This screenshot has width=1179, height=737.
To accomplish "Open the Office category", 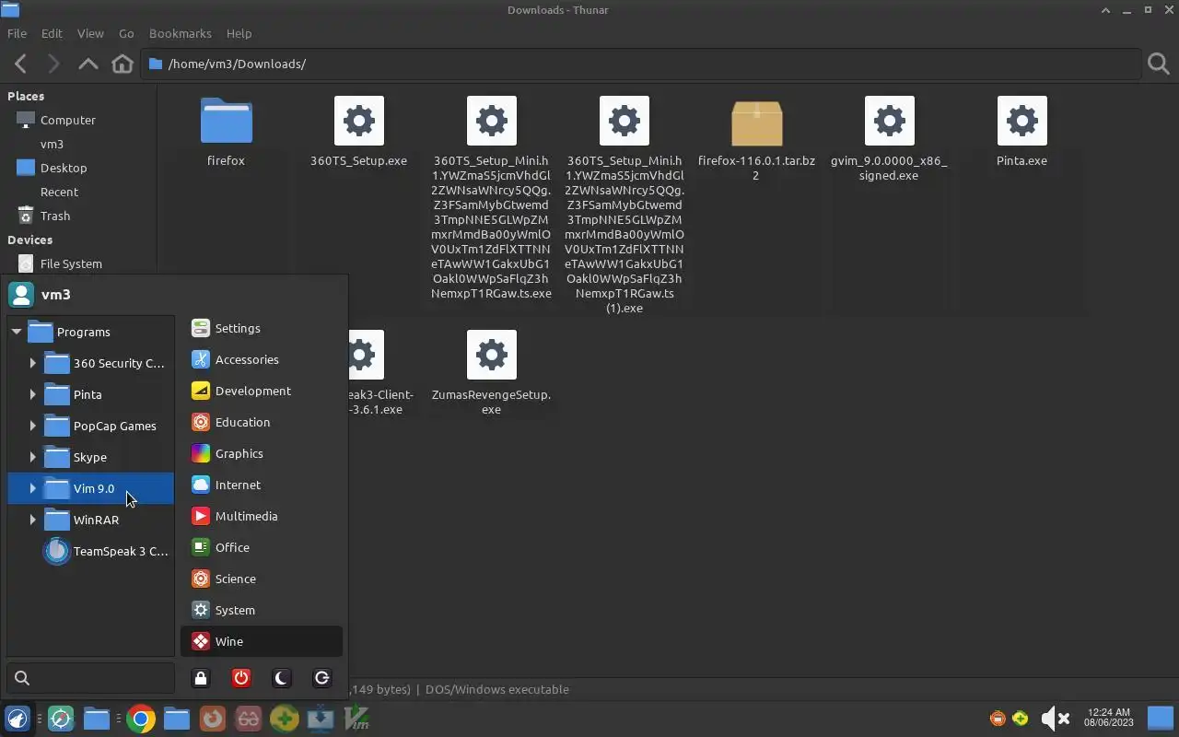I will click(x=262, y=547).
